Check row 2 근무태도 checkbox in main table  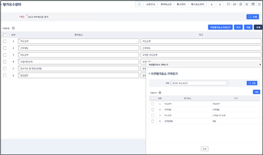click(5, 48)
